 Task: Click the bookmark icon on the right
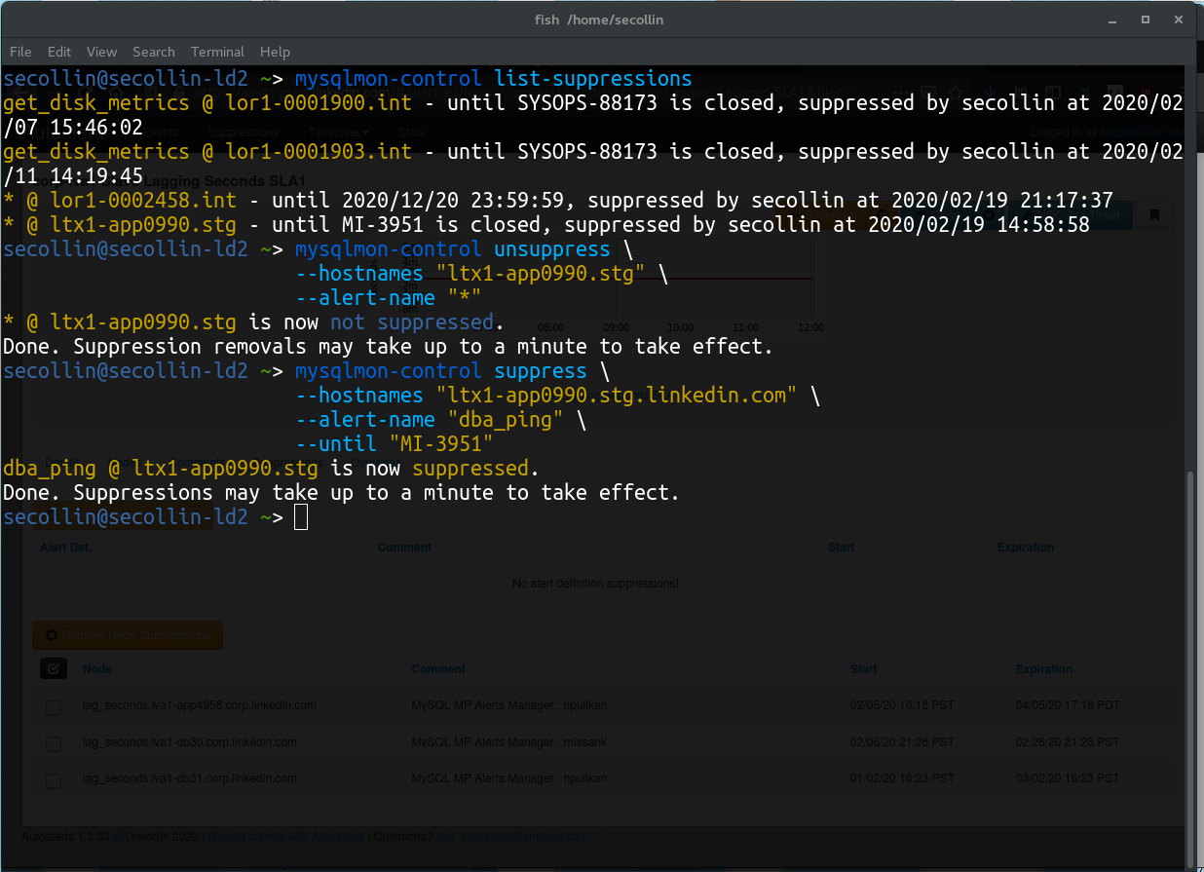click(x=1154, y=215)
